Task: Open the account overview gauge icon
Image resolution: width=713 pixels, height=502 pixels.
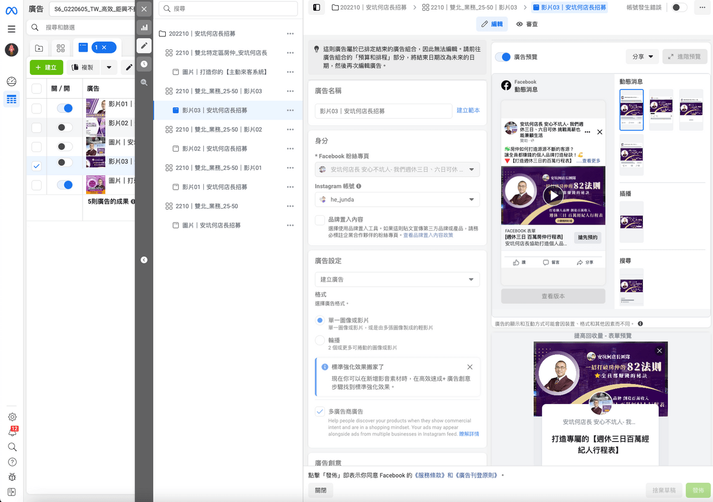Action: coord(11,81)
